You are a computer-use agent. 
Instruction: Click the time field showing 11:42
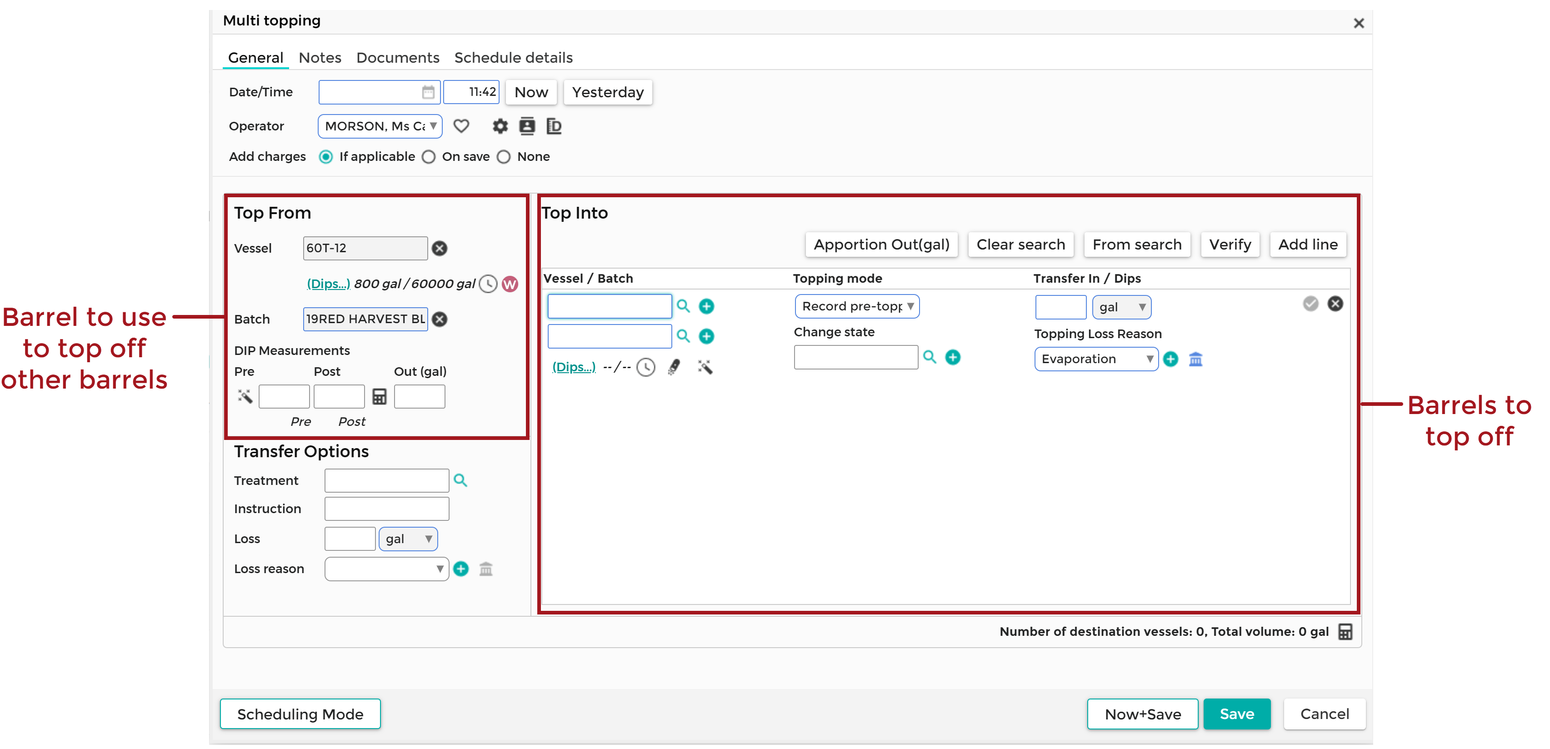[471, 92]
